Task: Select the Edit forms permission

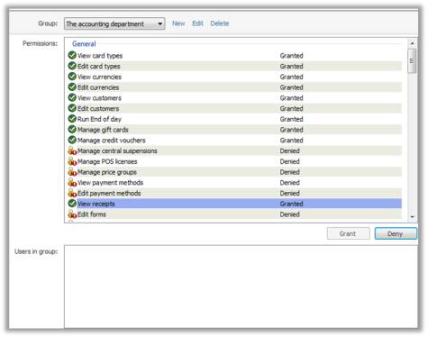Action: (234, 214)
